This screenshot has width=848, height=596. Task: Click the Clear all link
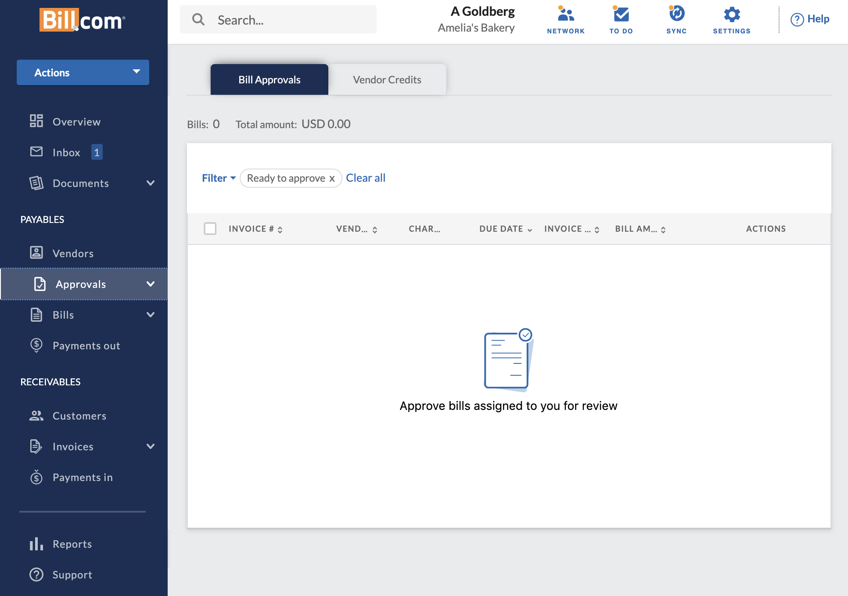click(366, 178)
